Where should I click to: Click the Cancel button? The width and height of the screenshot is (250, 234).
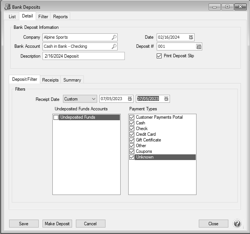coord(90,224)
